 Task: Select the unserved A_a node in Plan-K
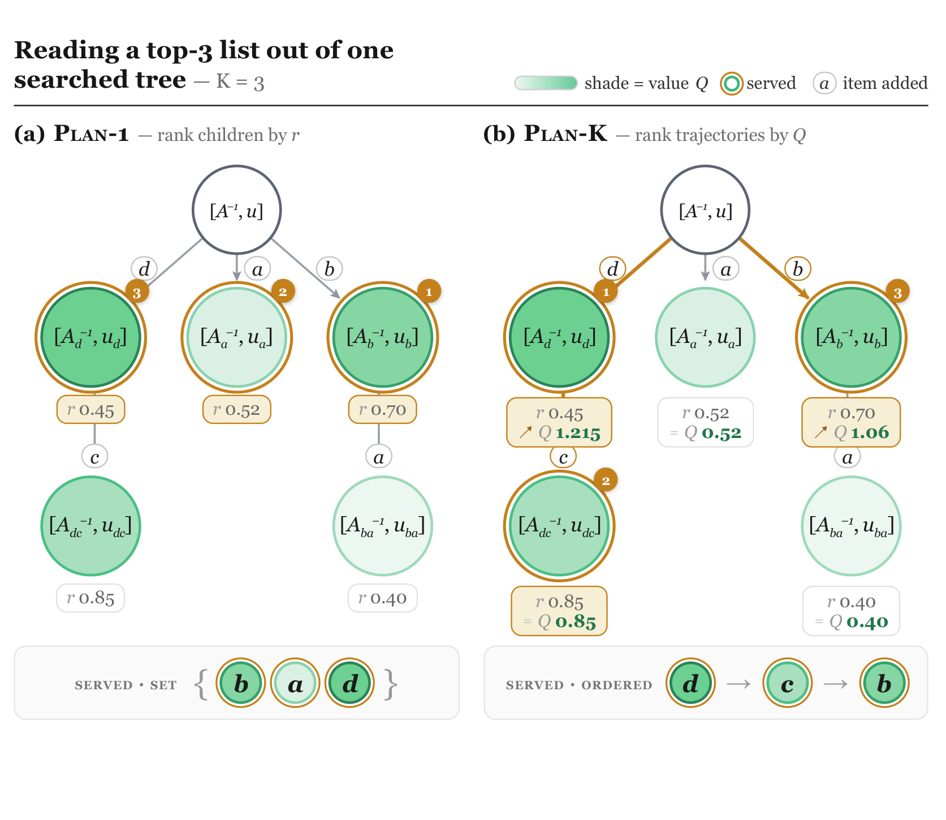[x=705, y=337]
